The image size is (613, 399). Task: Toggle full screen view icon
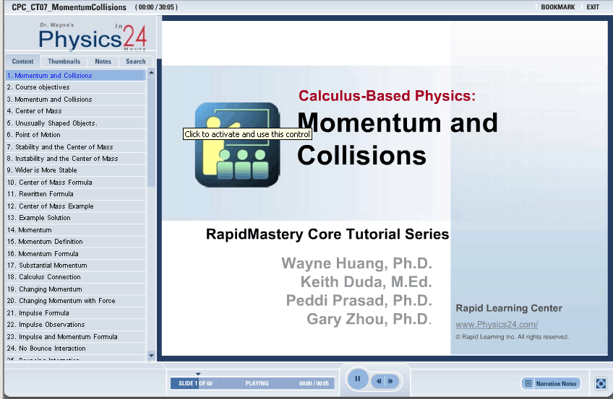(x=601, y=384)
